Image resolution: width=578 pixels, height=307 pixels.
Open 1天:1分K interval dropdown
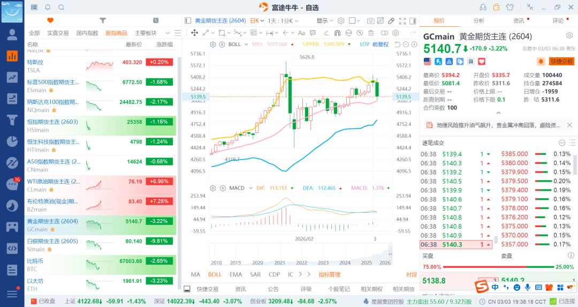click(283, 21)
